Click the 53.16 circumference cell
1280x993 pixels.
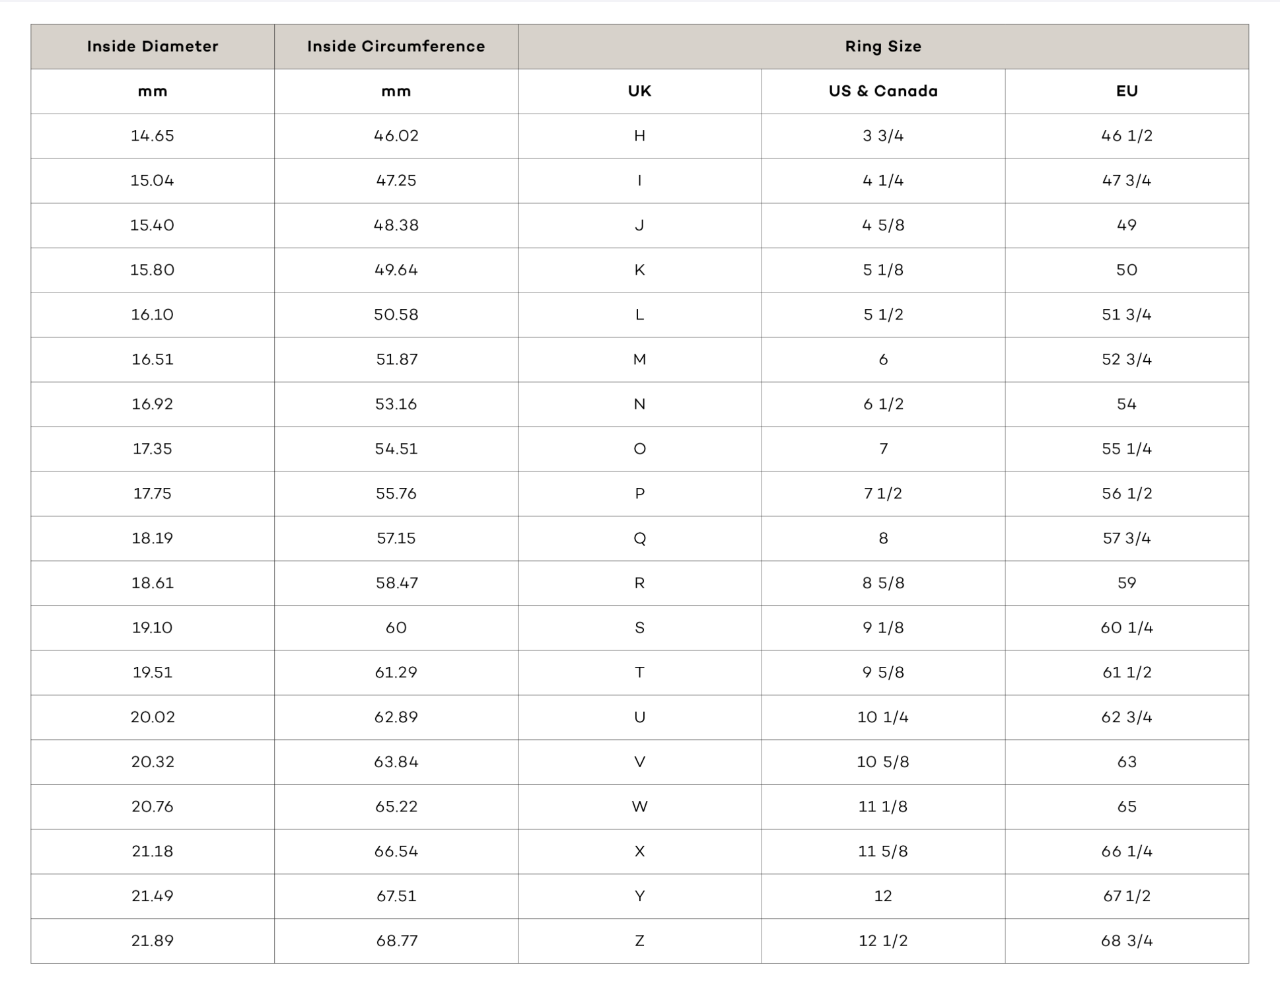point(396,404)
